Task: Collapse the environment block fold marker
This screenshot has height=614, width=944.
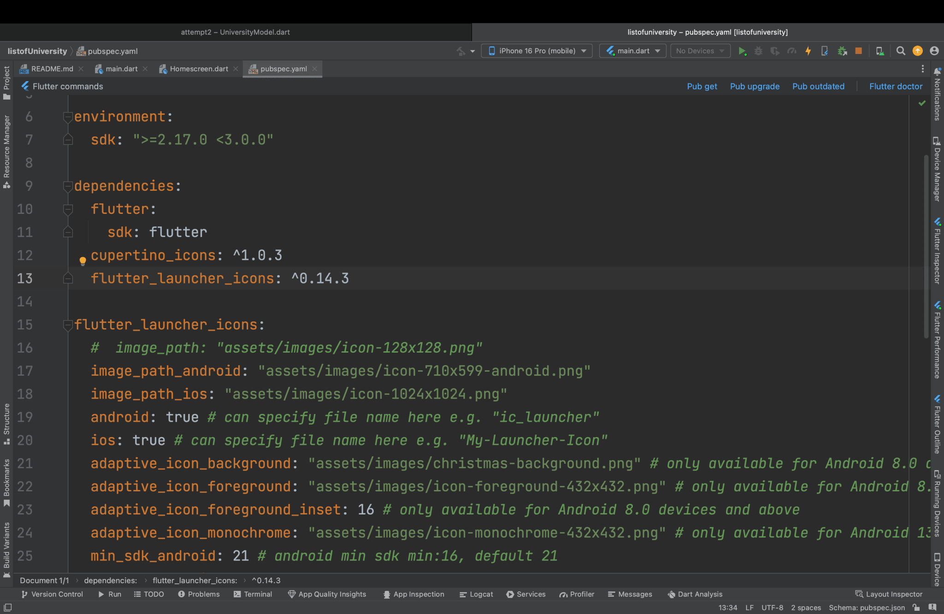Action: 68,117
